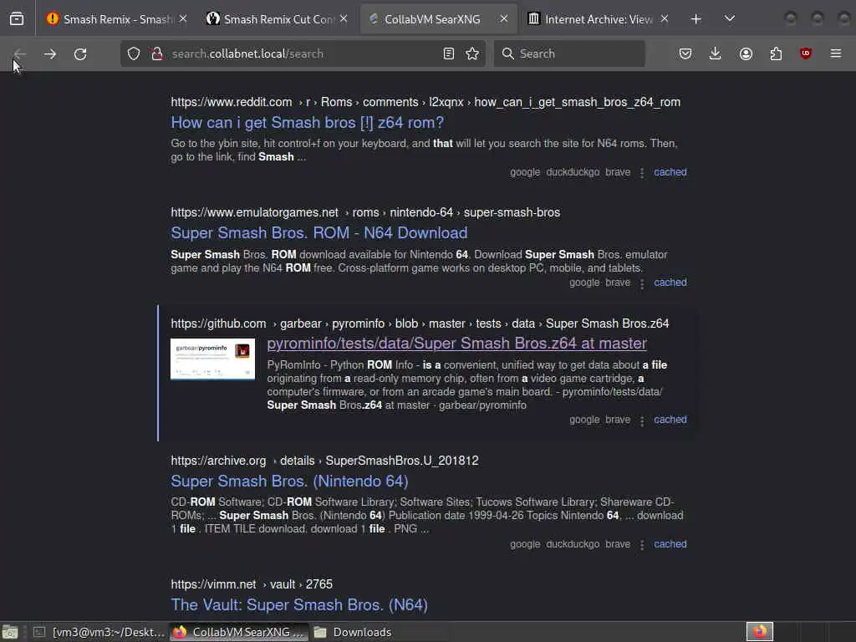856x642 pixels.
Task: Click 'brave' engine label under the github result
Action: [x=618, y=420]
